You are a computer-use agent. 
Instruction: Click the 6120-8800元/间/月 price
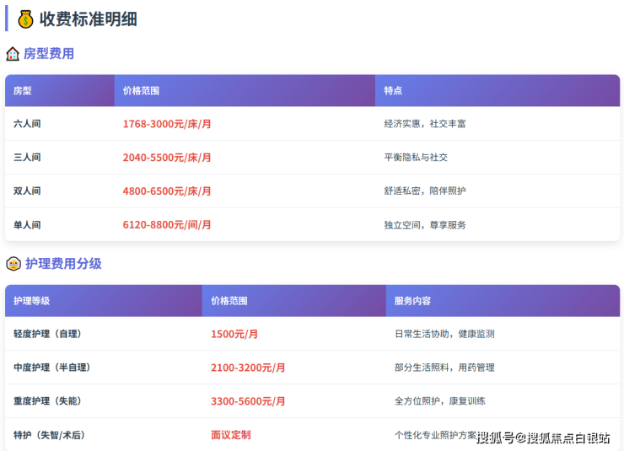click(x=167, y=225)
